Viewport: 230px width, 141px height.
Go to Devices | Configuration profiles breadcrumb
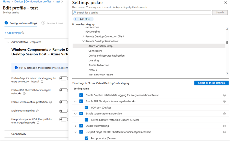tap(33, 2)
